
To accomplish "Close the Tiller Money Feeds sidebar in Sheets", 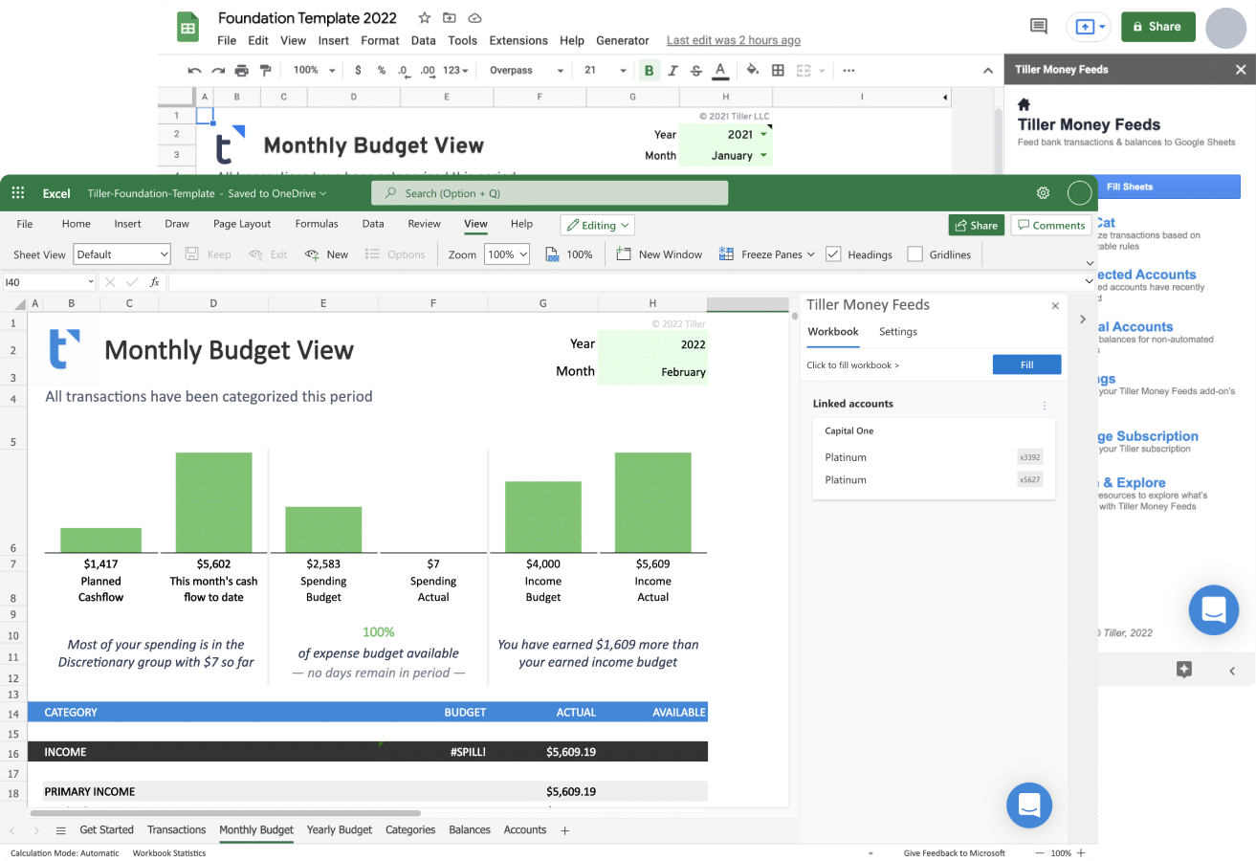I will tap(1241, 70).
